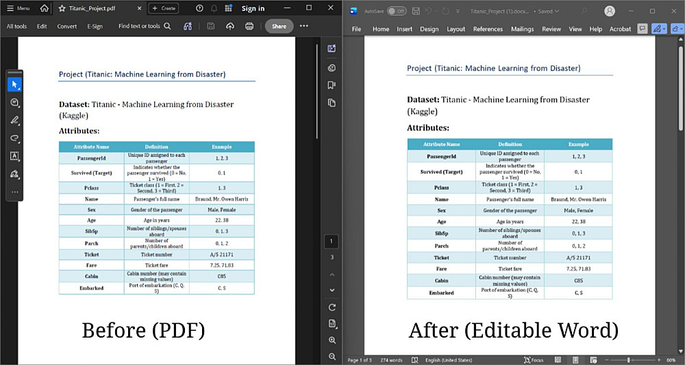Open the generative summary panel icon
Viewport: 685px width, 365px height.
coord(332,49)
